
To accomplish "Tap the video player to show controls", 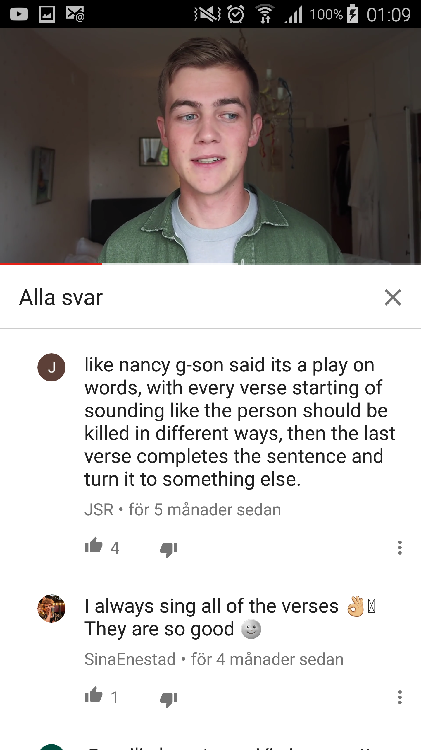I will pos(210,146).
